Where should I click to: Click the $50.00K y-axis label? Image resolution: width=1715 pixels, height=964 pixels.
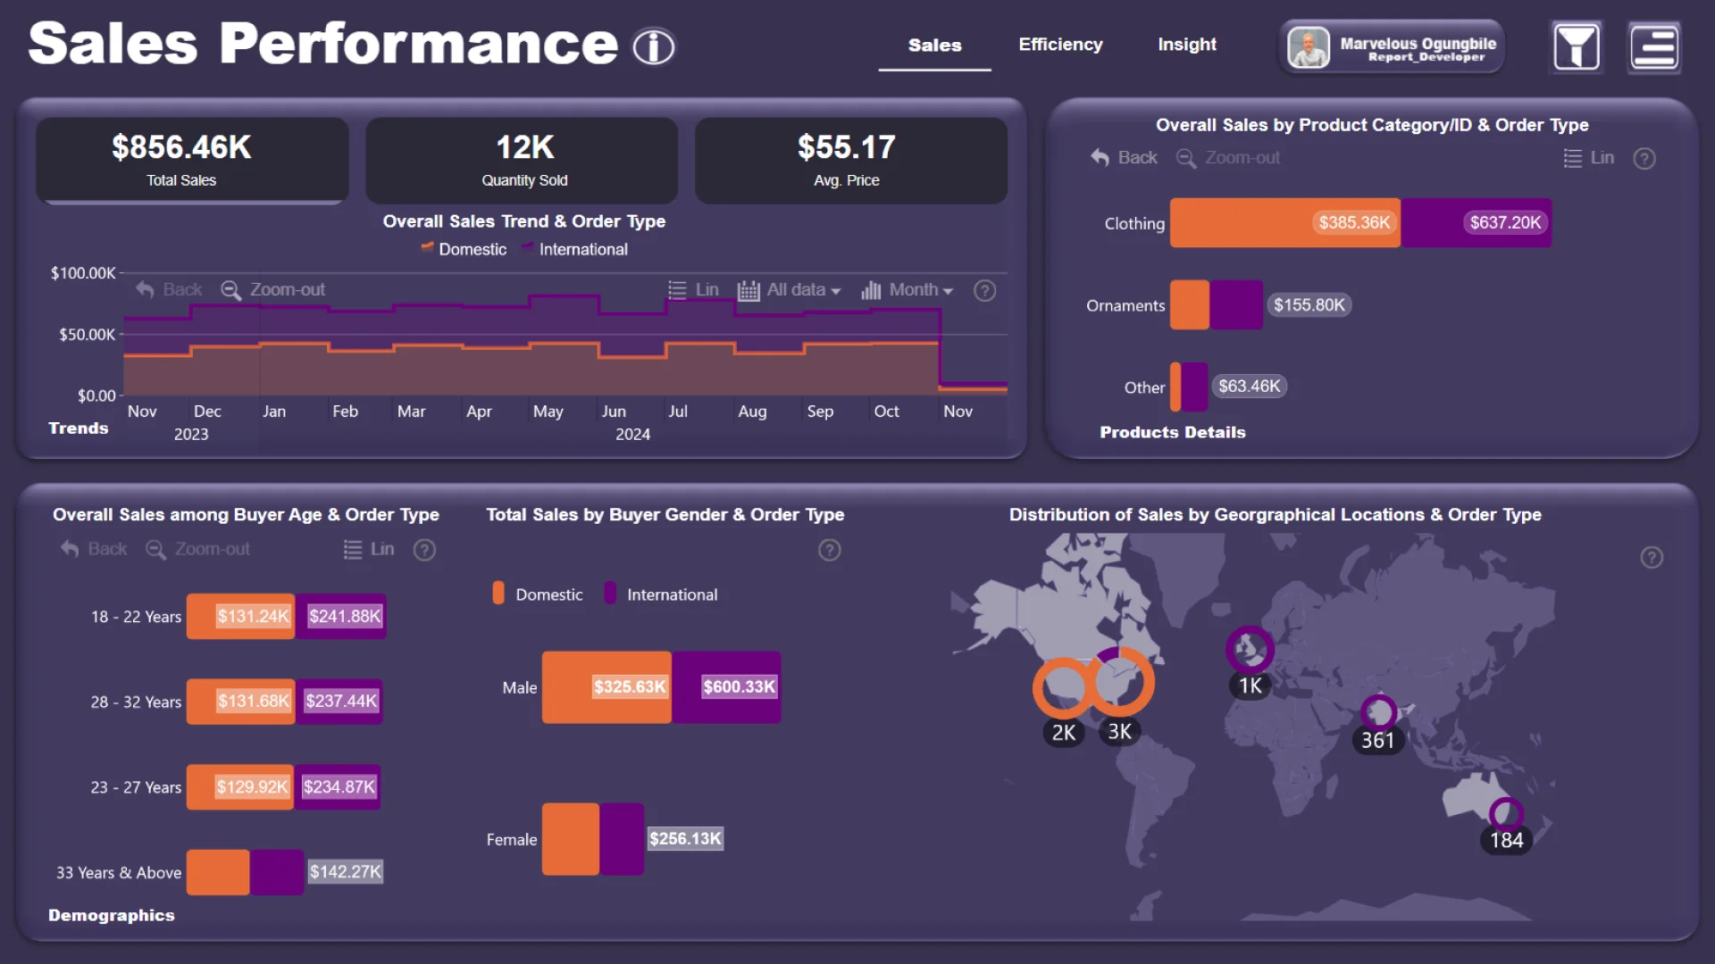(87, 335)
